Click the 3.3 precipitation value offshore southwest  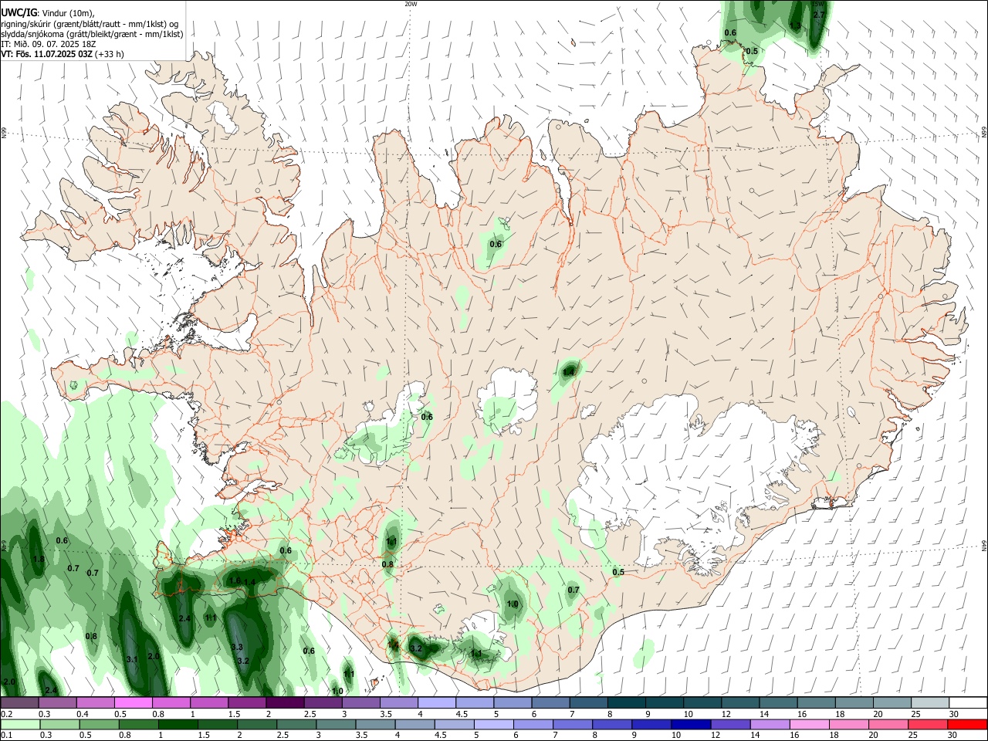pos(237,647)
